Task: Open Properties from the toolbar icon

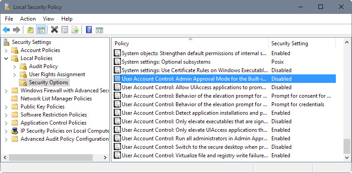Action: pyautogui.click(x=64, y=30)
